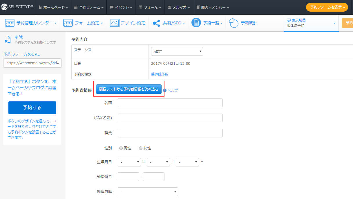Open the 予約管理カレンダー calendar icon
The height and width of the screenshot is (199, 353).
click(10, 23)
